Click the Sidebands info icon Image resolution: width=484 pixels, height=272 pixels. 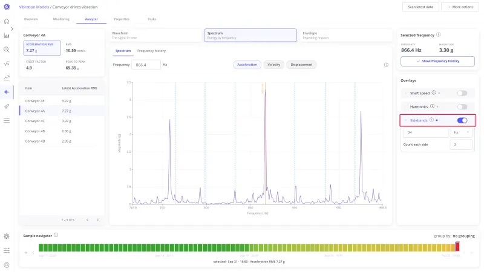431,120
